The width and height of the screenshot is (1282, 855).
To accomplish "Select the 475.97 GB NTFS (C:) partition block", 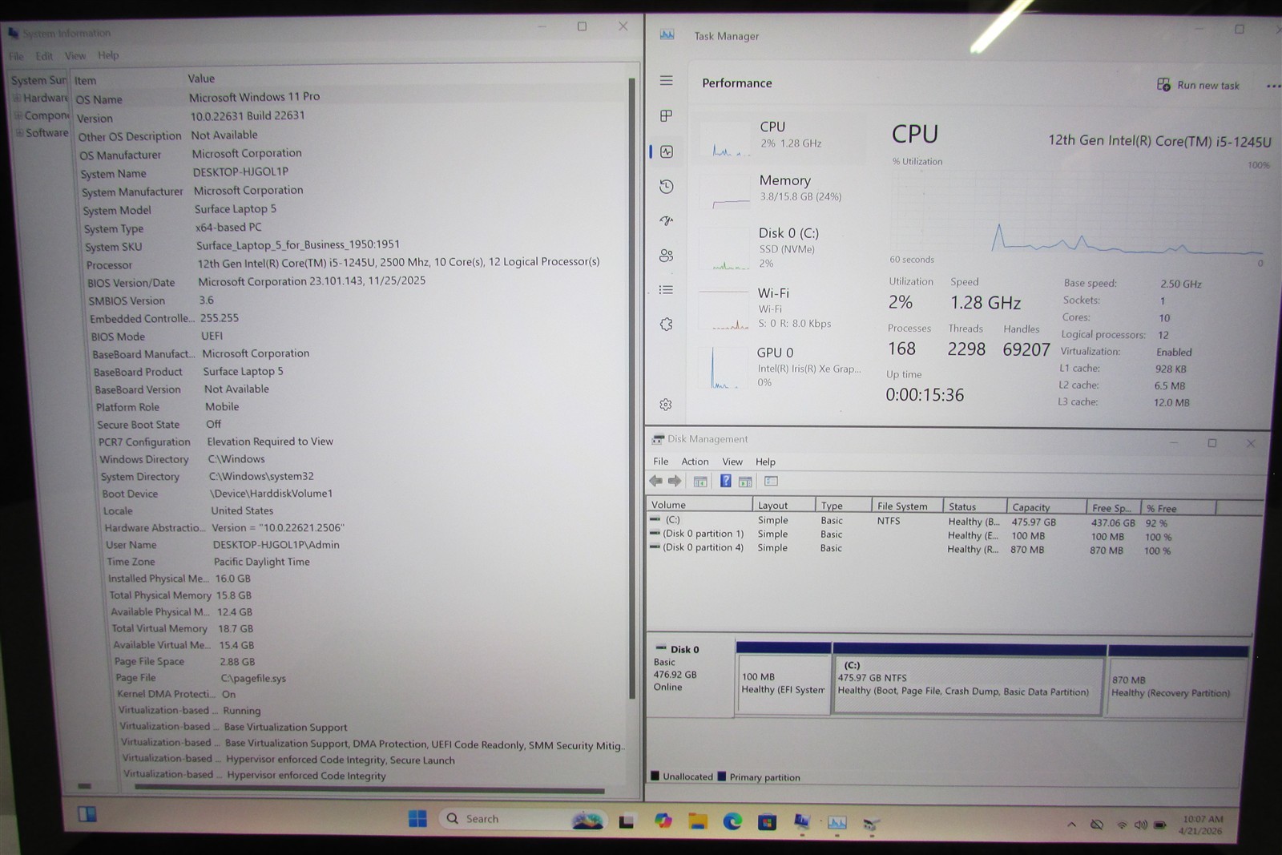I will [x=970, y=679].
